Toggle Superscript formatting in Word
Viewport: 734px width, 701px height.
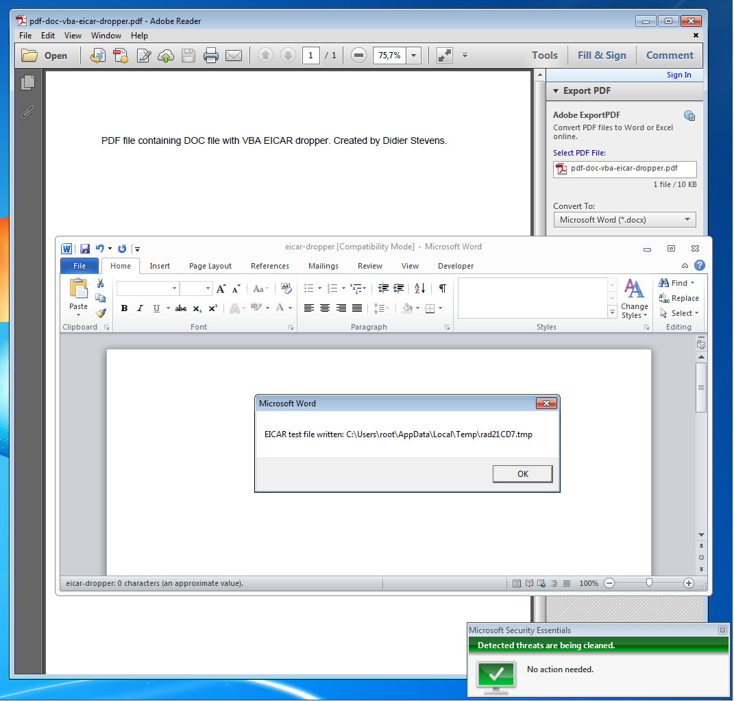coord(213,308)
